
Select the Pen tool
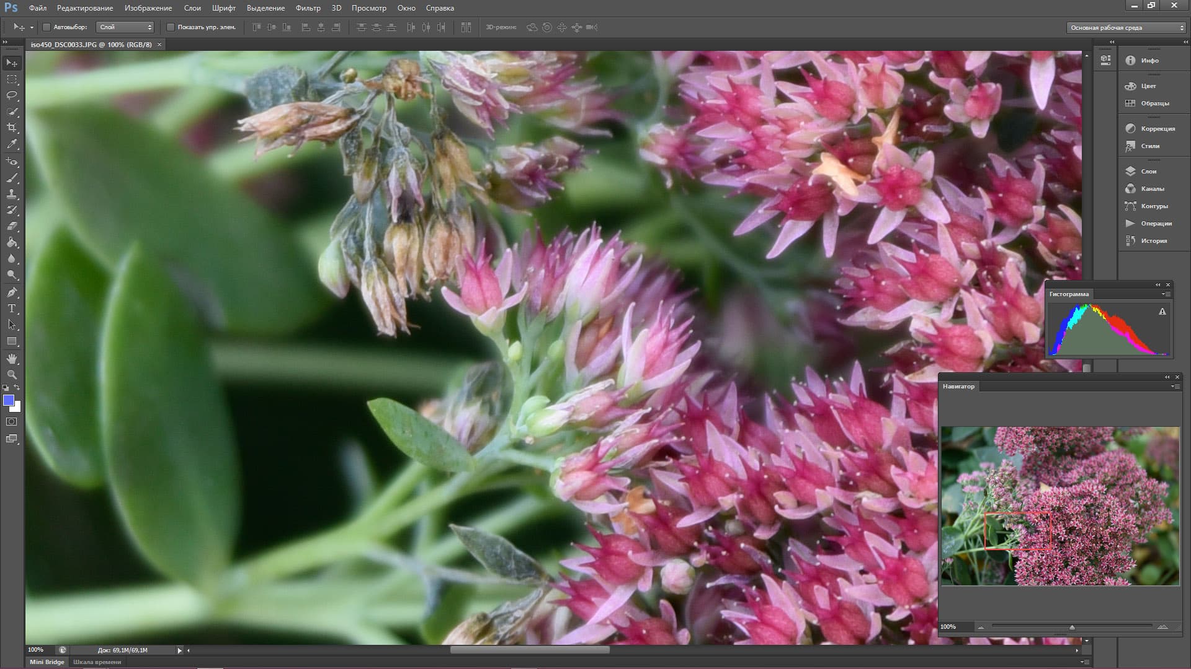12,292
